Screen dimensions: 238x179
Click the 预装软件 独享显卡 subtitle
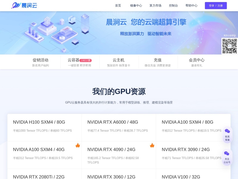tap(118, 65)
